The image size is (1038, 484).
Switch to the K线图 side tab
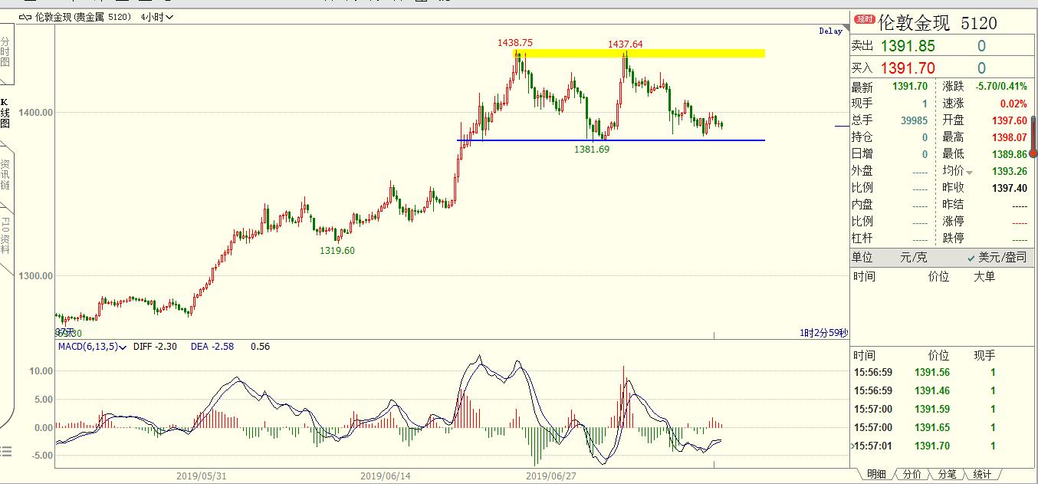click(5, 112)
